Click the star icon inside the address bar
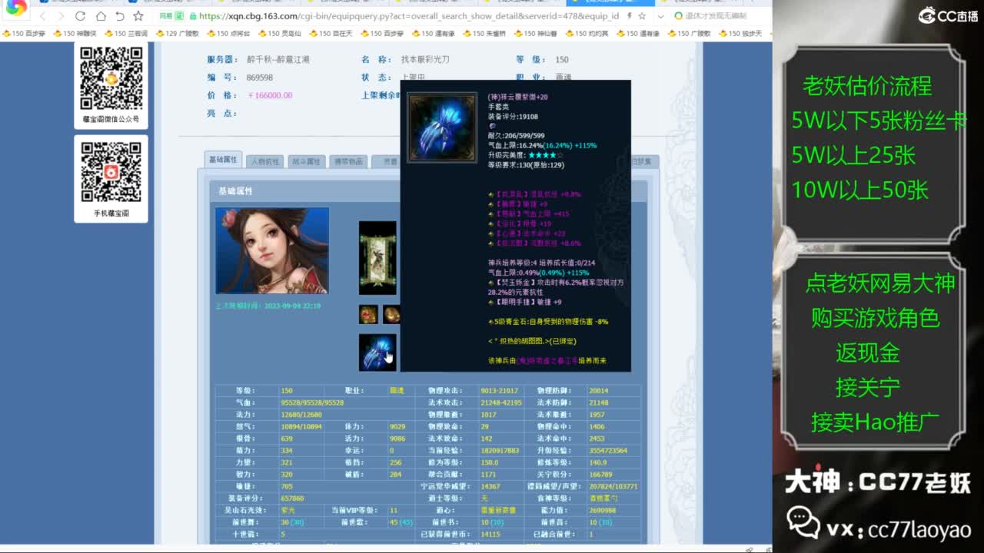The height and width of the screenshot is (553, 984). tap(642, 16)
